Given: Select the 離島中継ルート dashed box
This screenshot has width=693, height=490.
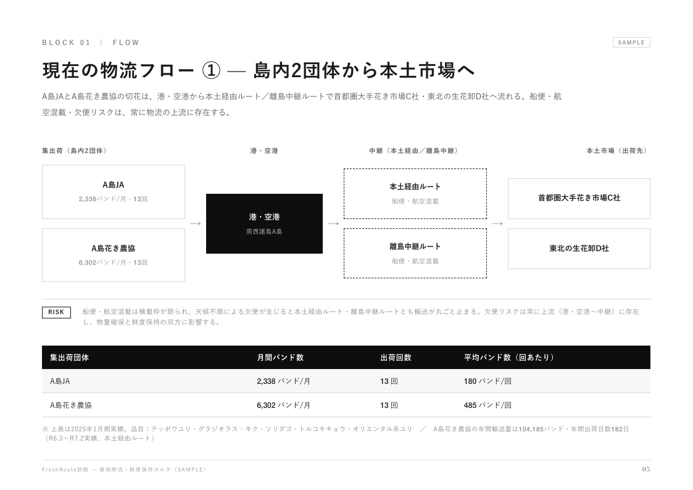Looking at the screenshot, I should 415,253.
